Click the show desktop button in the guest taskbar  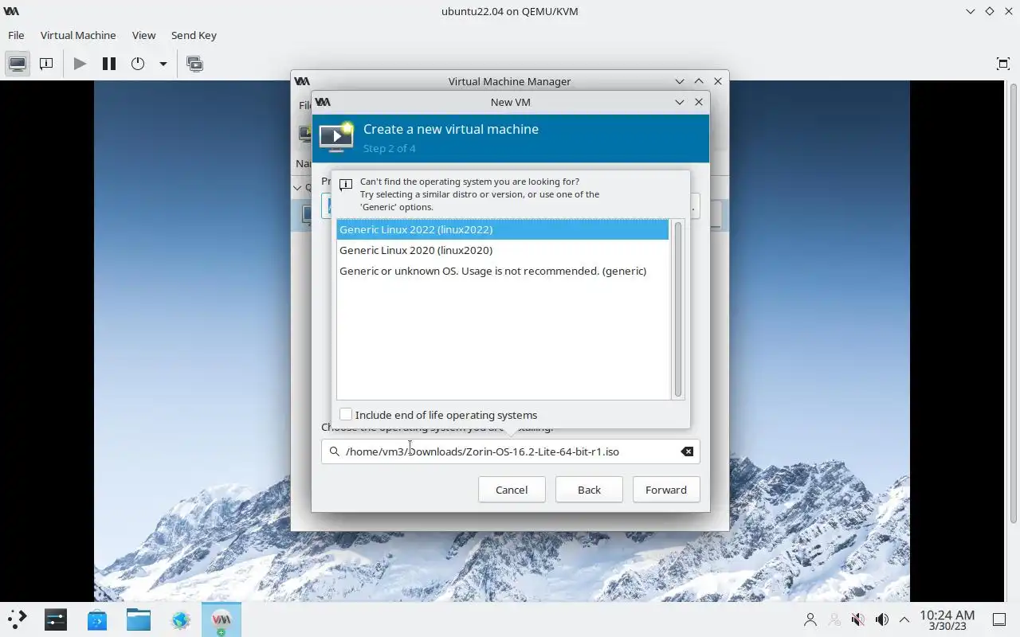click(998, 619)
